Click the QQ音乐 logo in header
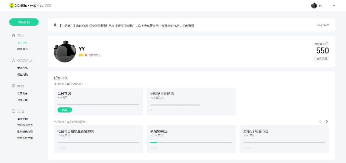 point(11,5)
